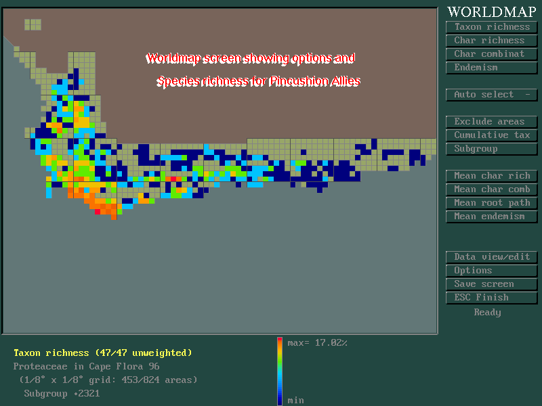
Task: Switch to Endemism mapping
Action: pos(491,67)
